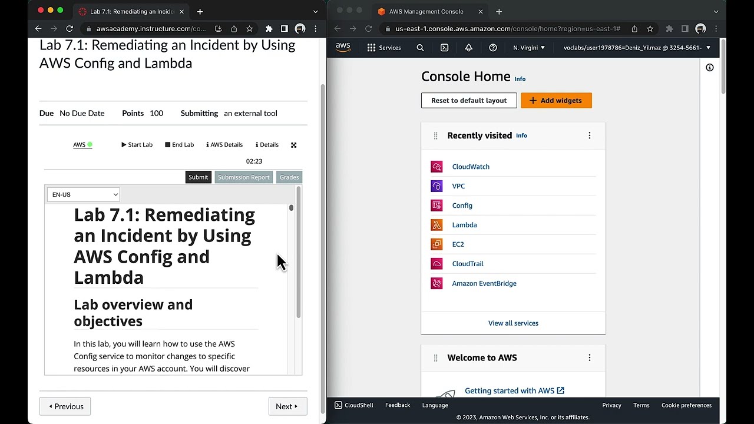
Task: Open the Submission Report
Action: (x=243, y=177)
